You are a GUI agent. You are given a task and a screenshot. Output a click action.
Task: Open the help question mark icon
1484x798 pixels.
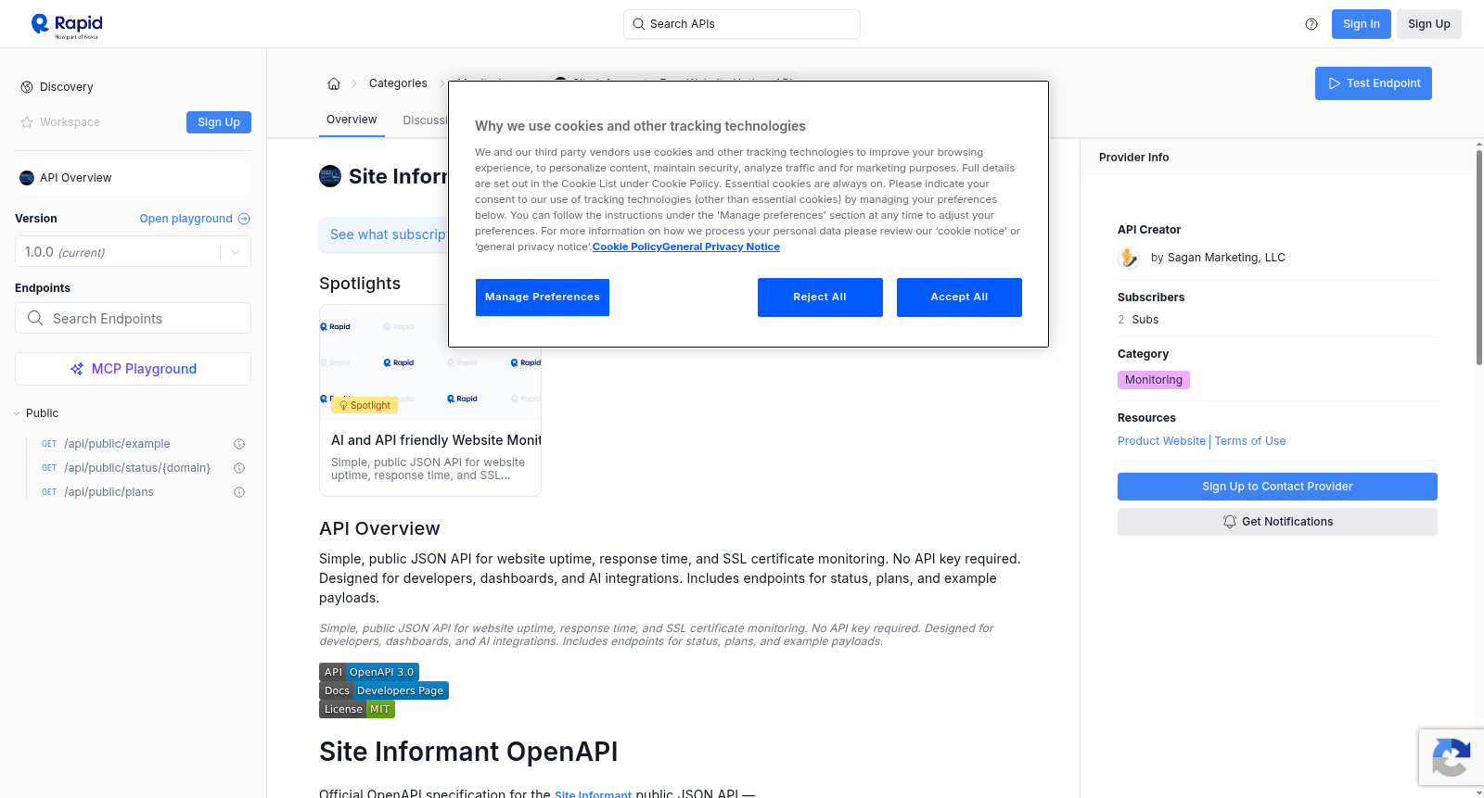(x=1311, y=24)
